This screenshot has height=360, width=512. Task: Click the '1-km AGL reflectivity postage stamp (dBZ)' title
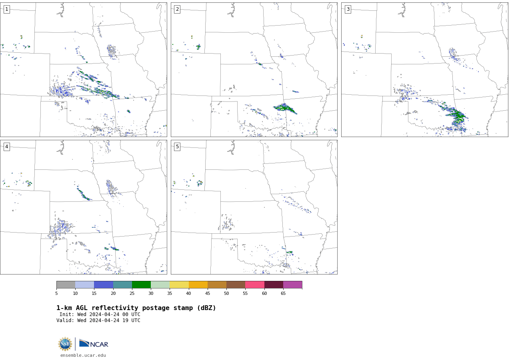point(136,308)
